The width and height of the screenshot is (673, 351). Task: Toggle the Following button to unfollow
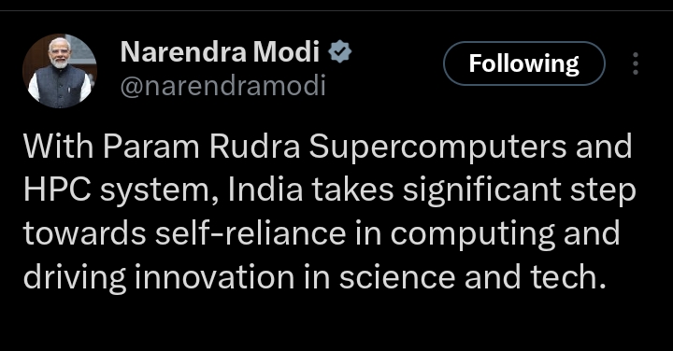(x=524, y=63)
